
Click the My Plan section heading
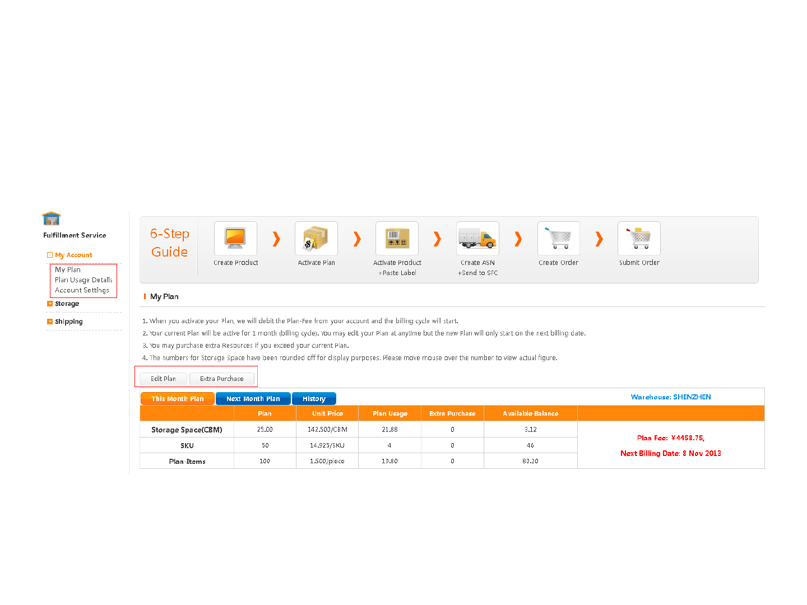[x=164, y=296]
